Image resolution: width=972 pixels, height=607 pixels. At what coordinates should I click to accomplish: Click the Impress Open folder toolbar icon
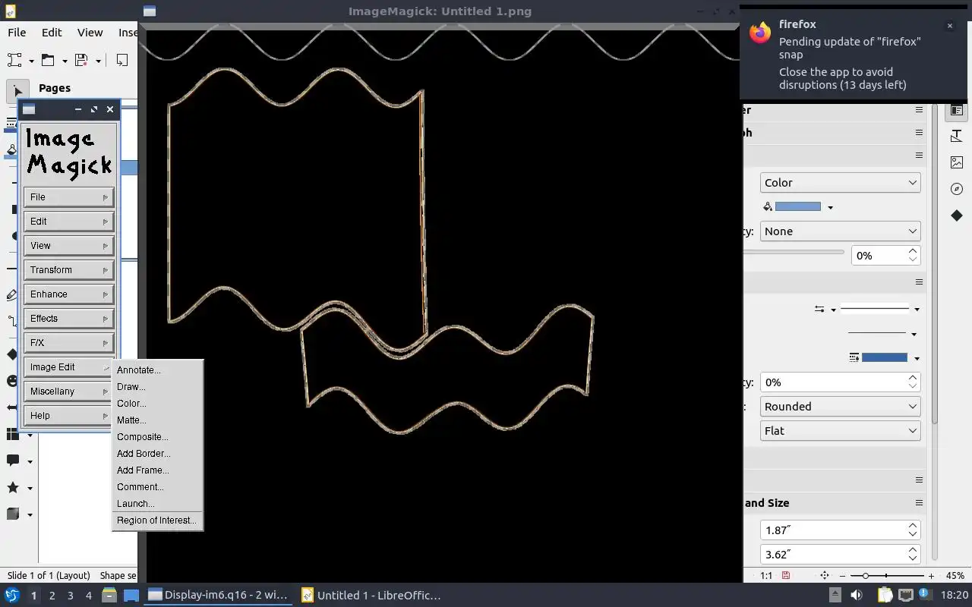click(48, 61)
